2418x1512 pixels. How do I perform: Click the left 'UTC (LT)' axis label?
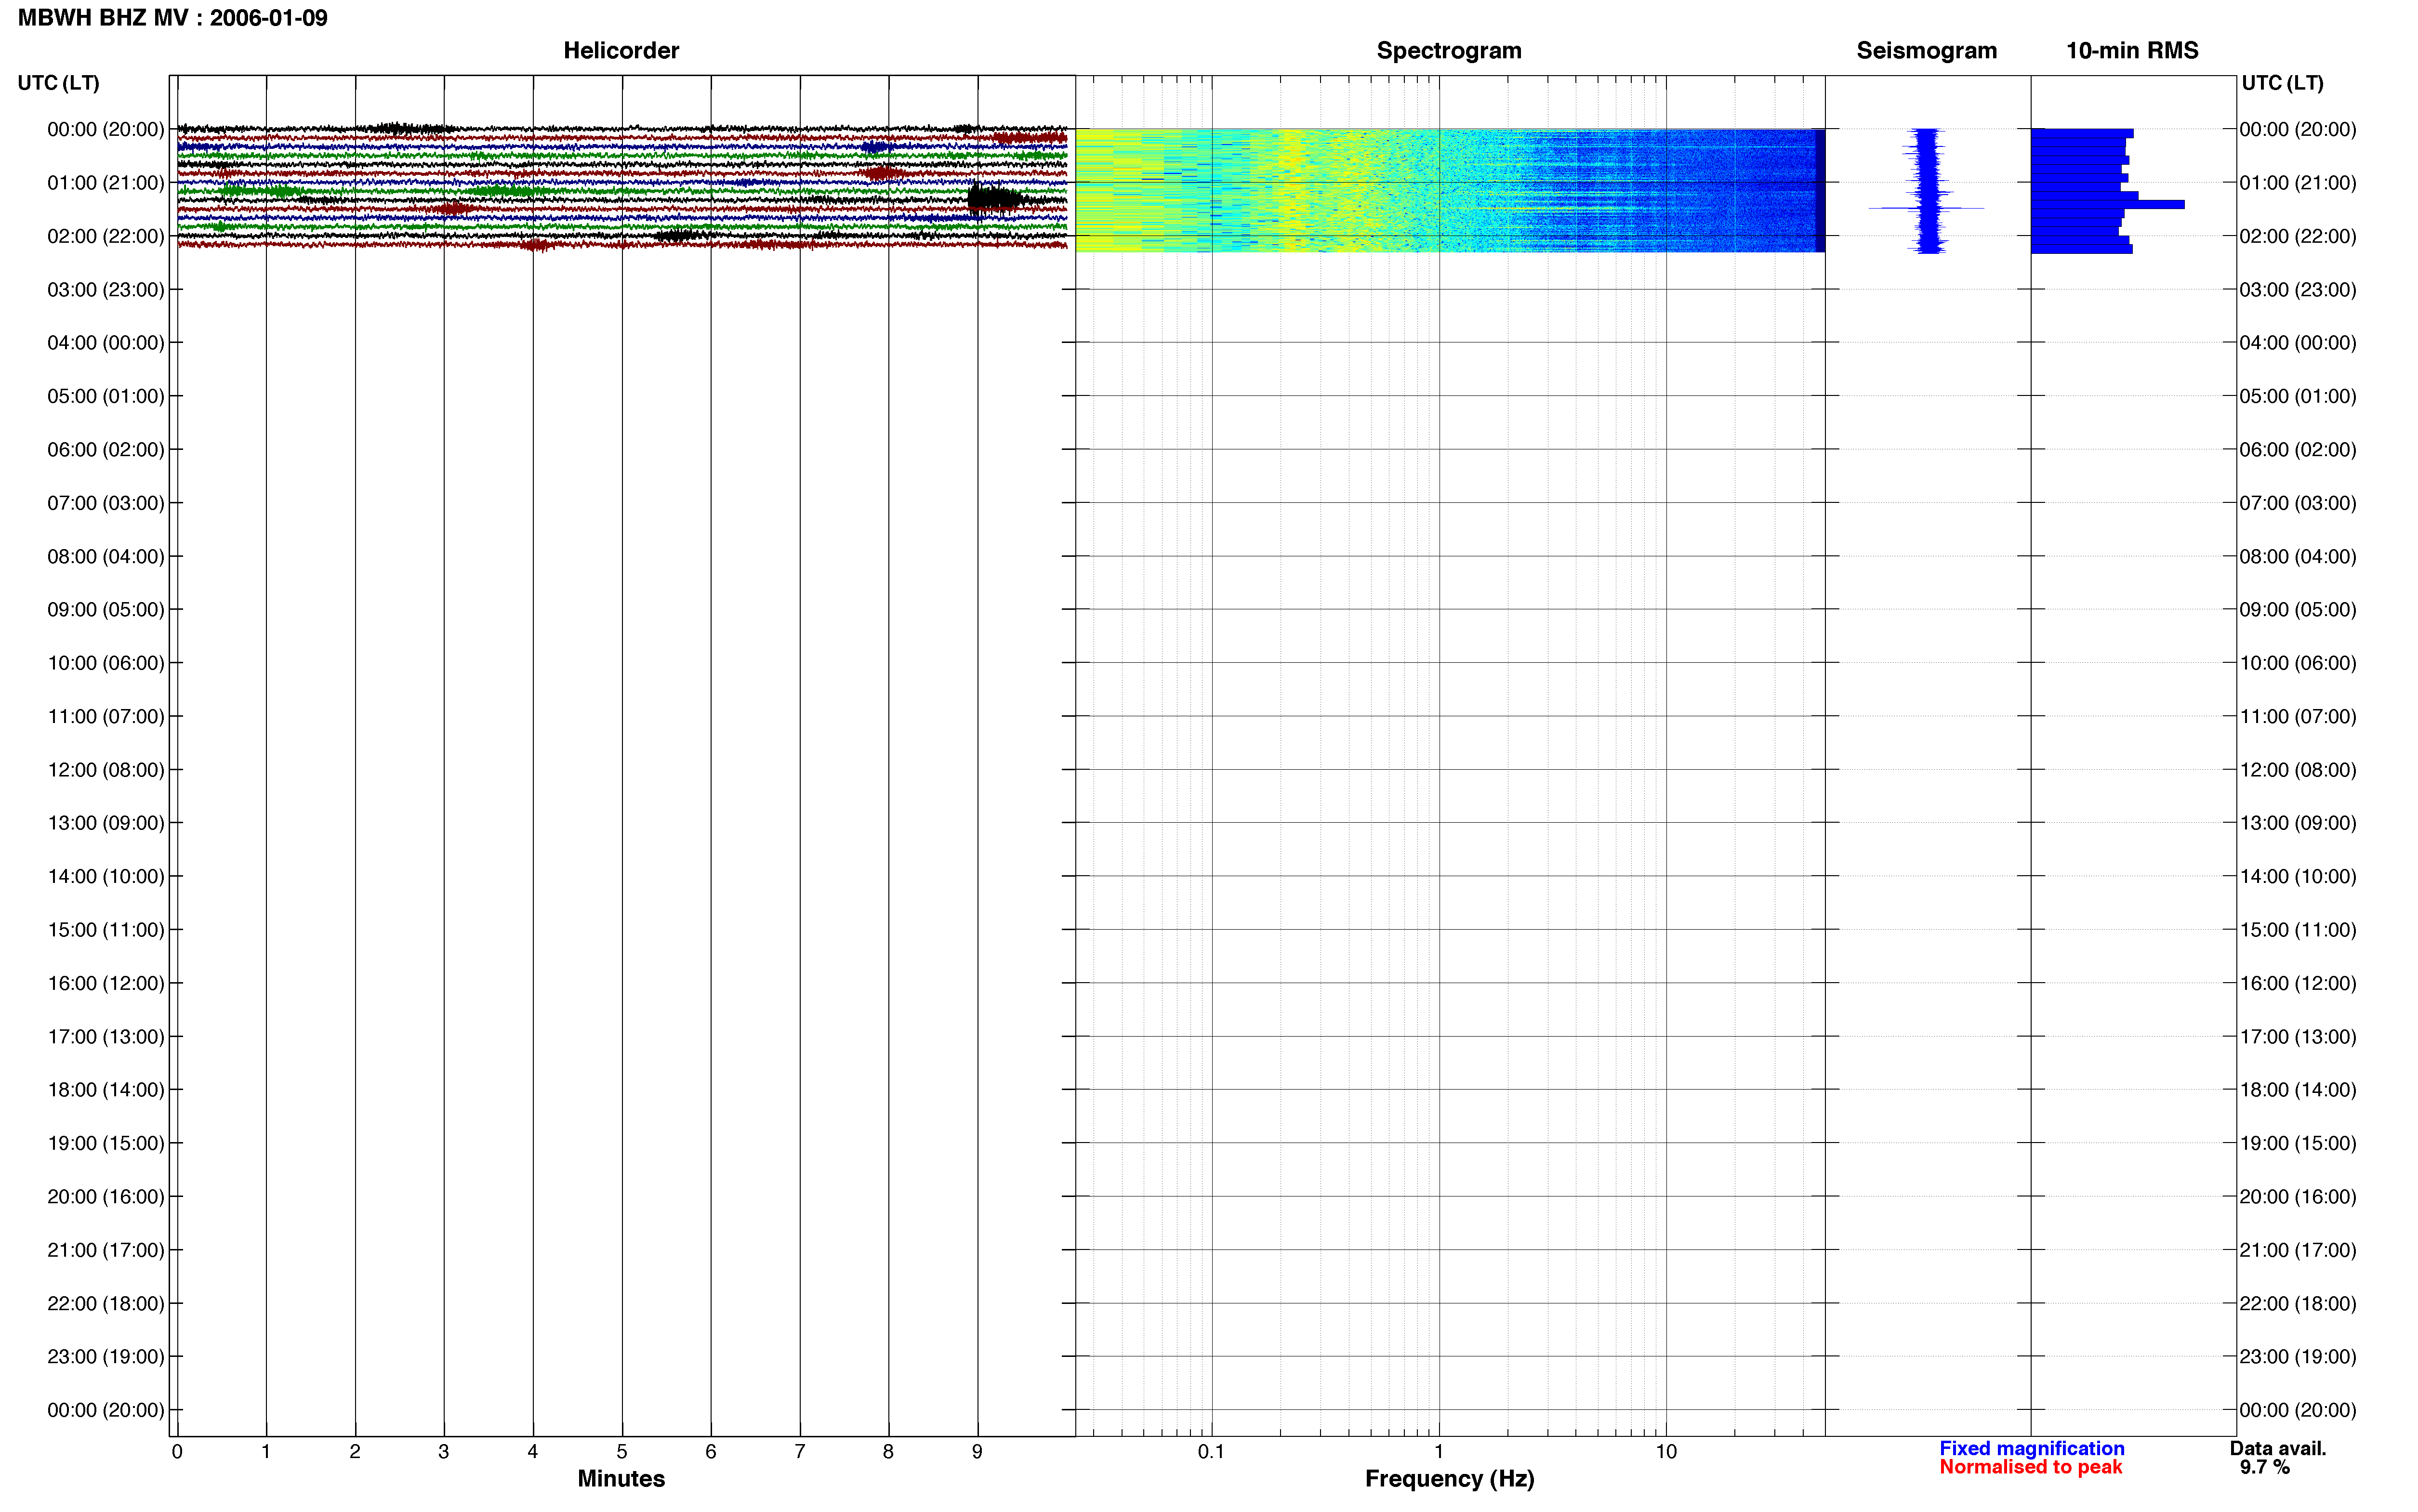point(58,83)
